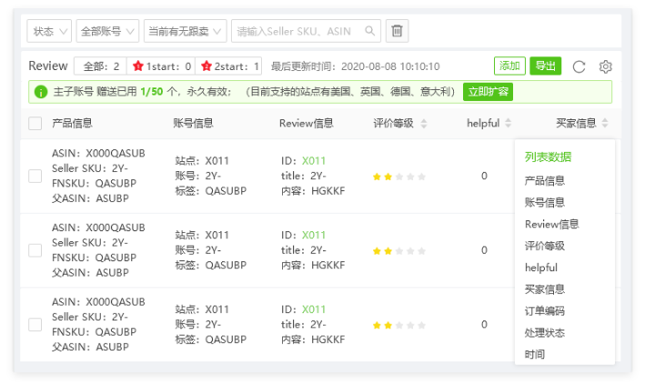Check the third product row checkbox
The image size is (645, 386).
point(35,325)
